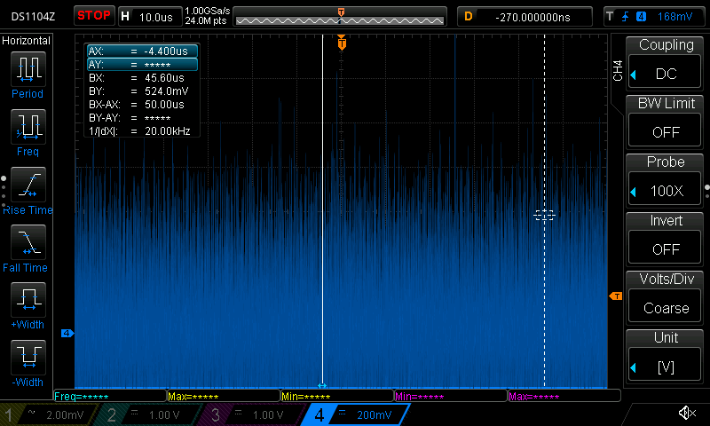
Task: Click the AY cursor value row
Action: [x=142, y=64]
